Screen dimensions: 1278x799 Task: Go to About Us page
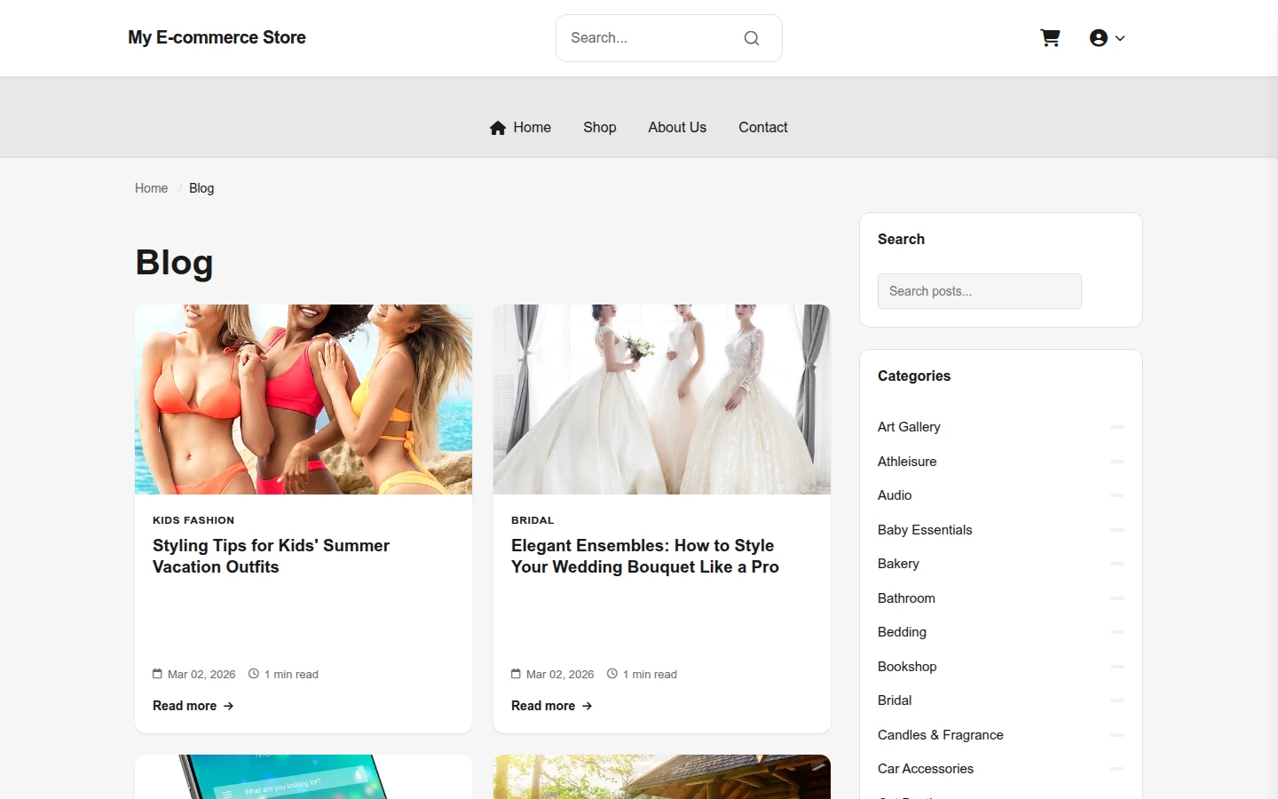click(x=677, y=127)
